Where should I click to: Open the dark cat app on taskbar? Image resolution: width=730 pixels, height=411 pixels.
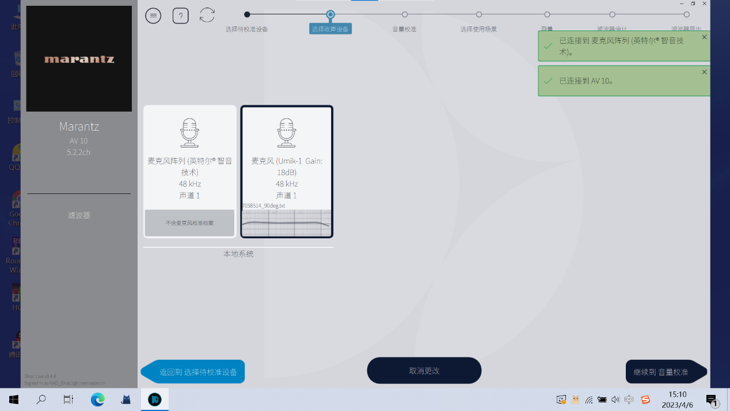pyautogui.click(x=126, y=399)
